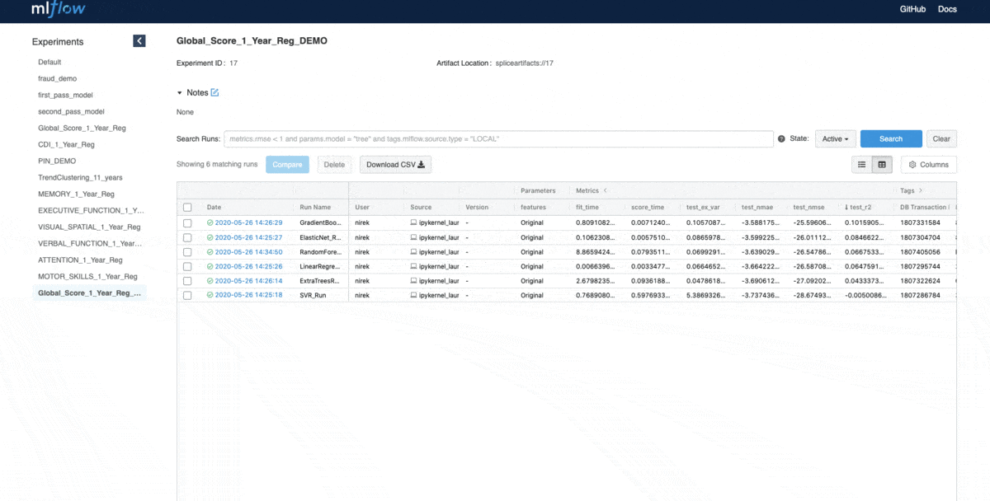Click the Delete button
This screenshot has width=990, height=501.
pyautogui.click(x=334, y=164)
